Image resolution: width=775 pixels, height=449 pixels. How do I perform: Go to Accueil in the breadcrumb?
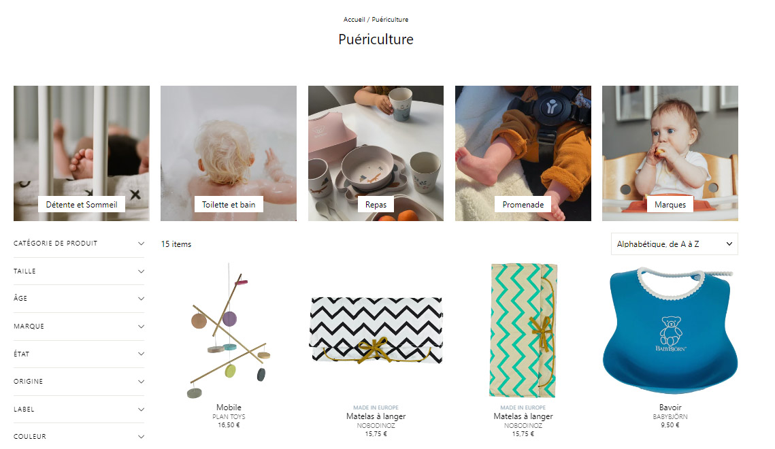click(x=354, y=20)
